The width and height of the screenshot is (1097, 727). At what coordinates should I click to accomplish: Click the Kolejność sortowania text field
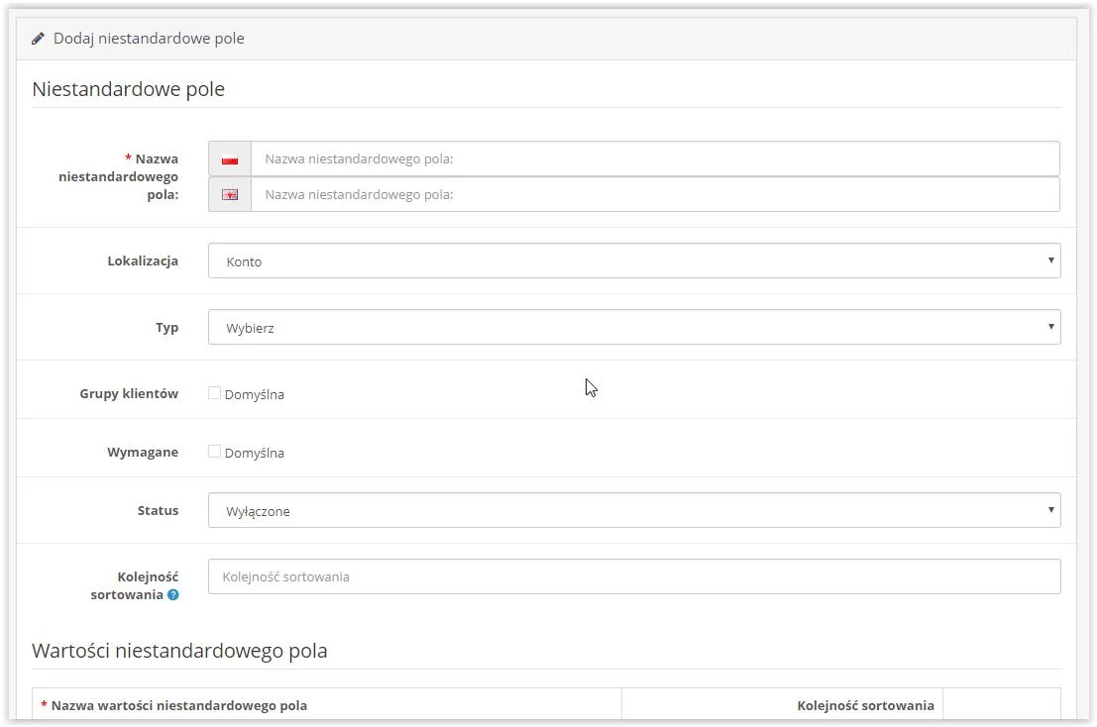633,577
